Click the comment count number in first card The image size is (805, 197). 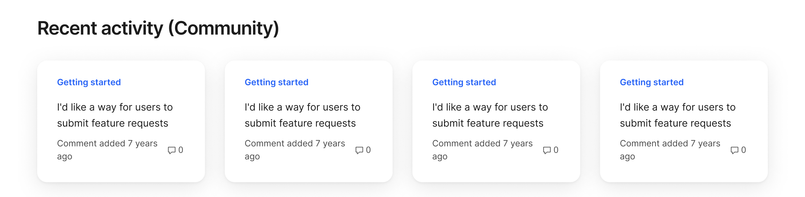point(181,150)
